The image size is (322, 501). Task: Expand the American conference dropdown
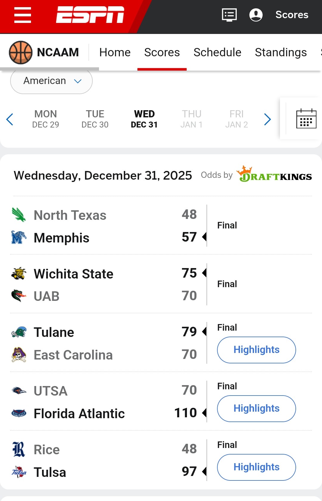pyautogui.click(x=51, y=81)
